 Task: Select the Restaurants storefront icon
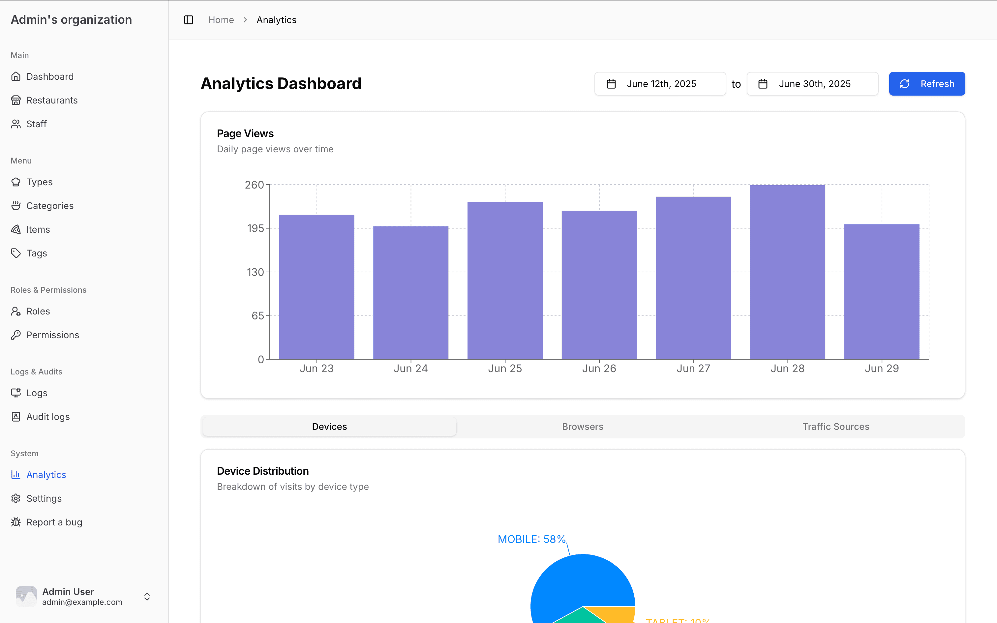tap(16, 100)
